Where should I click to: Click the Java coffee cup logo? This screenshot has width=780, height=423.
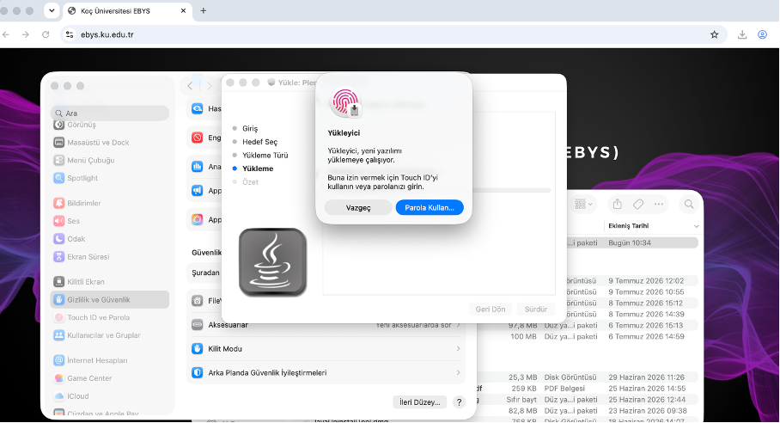[272, 262]
